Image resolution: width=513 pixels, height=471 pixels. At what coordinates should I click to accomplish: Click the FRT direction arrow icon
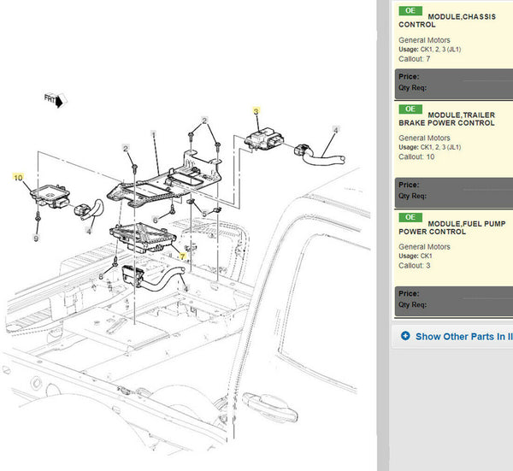coord(59,102)
